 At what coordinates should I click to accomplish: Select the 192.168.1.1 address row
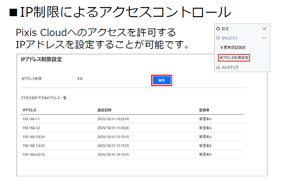tap(31, 119)
